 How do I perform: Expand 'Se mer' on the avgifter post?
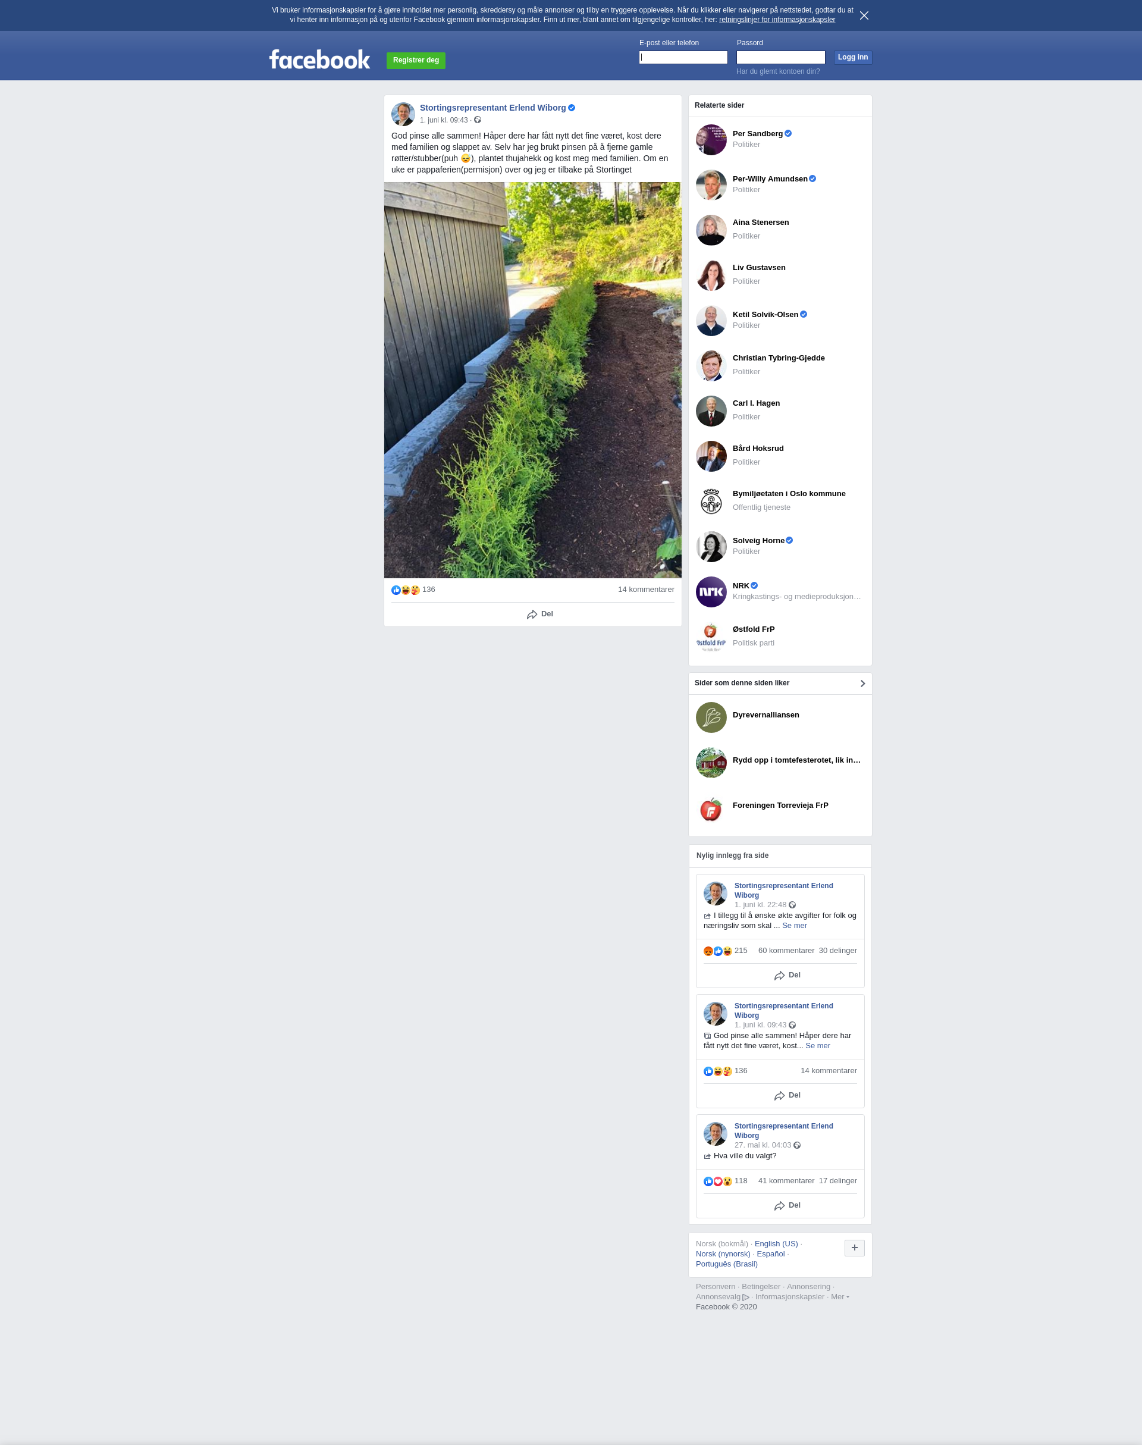(794, 926)
